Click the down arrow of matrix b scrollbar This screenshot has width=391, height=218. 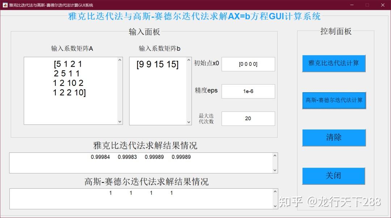(x=189, y=122)
